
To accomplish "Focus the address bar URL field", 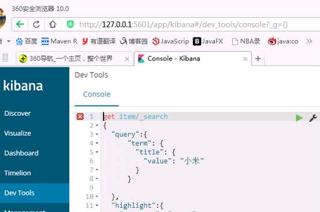I will click(x=184, y=25).
